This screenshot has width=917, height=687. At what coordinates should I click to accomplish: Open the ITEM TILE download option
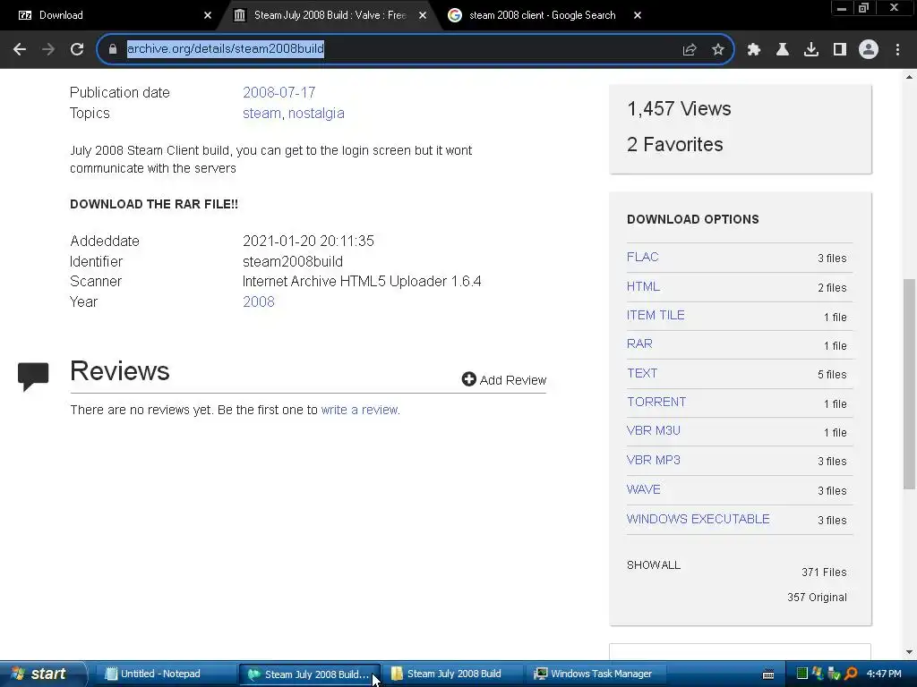pyautogui.click(x=656, y=315)
